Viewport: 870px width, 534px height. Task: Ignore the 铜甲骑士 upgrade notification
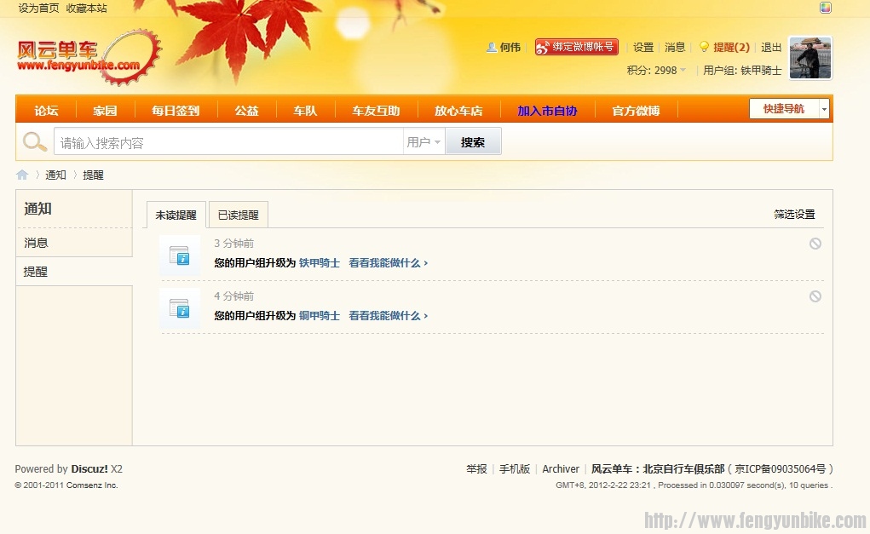(x=815, y=296)
